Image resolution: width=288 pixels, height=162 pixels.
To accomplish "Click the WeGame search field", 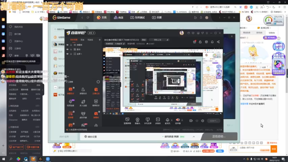I will tap(59, 29).
